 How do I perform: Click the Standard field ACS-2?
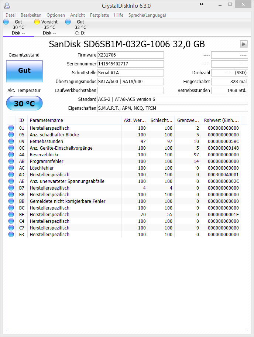pyautogui.click(x=173, y=99)
